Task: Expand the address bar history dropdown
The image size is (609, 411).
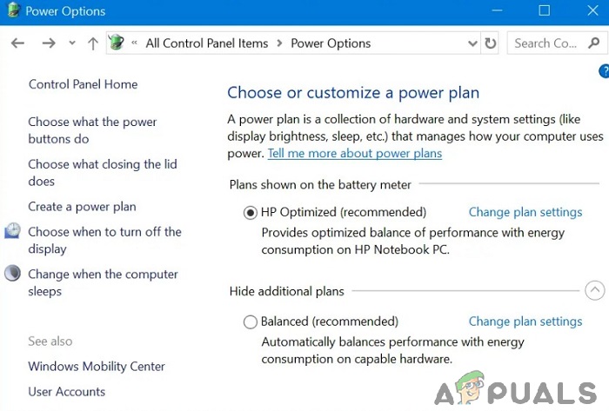Action: [472, 43]
